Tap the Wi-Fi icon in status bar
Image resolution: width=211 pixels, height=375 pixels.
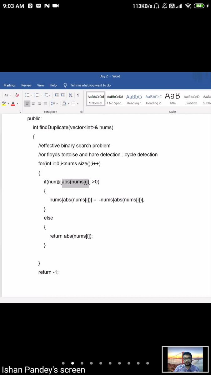(x=188, y=6)
